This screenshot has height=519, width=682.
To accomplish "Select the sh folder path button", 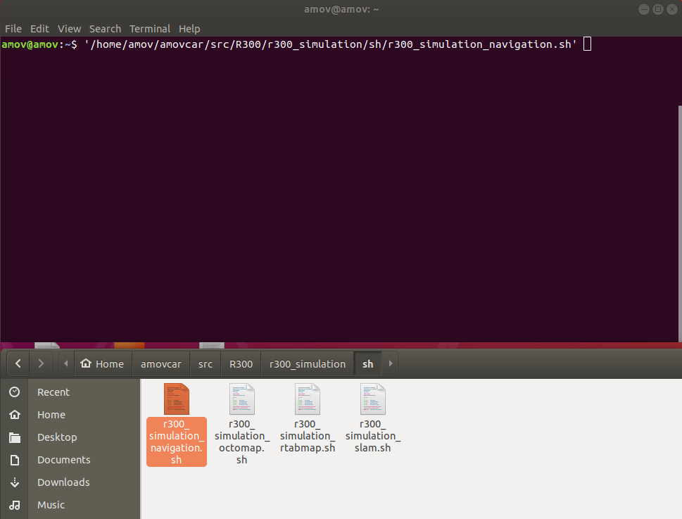I will pyautogui.click(x=368, y=363).
